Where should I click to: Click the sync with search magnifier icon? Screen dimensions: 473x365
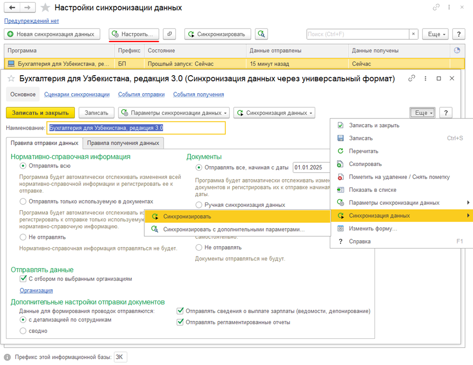pos(262,34)
